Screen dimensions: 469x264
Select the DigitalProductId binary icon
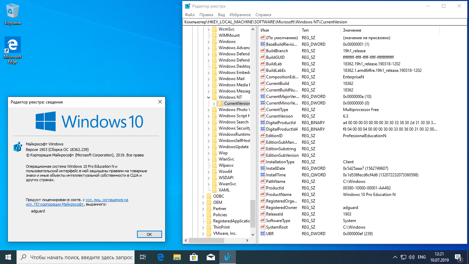(x=263, y=123)
